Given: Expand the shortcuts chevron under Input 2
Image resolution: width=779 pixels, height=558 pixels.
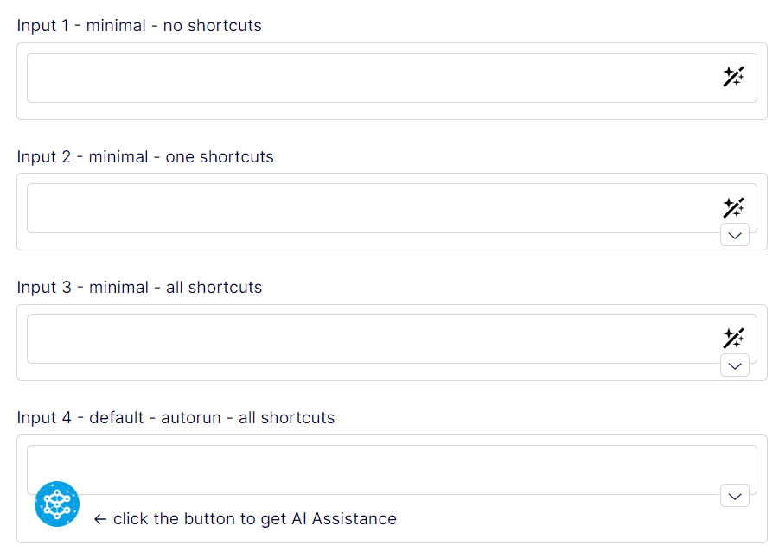Looking at the screenshot, I should (x=735, y=235).
